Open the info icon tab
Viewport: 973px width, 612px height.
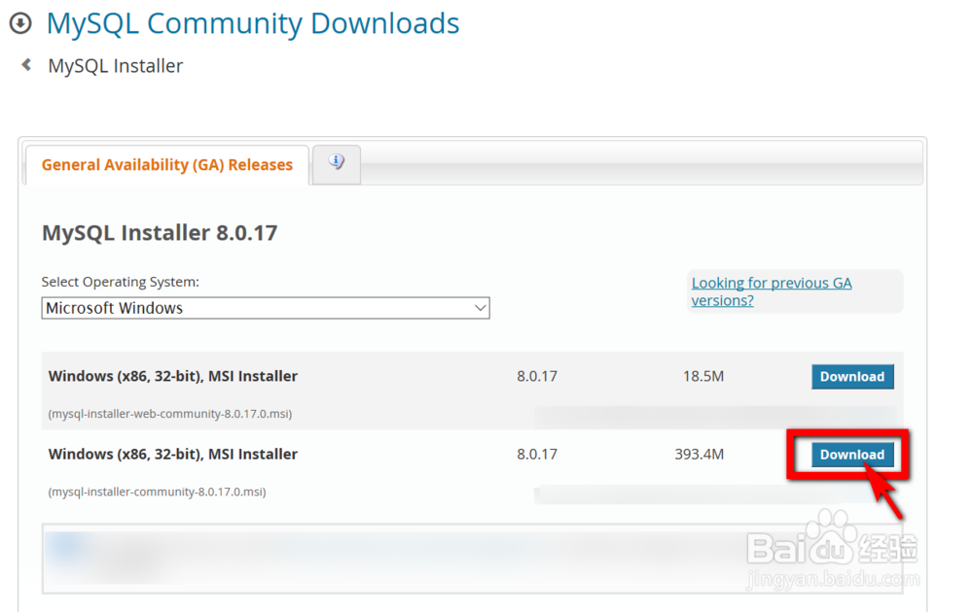pos(337,164)
